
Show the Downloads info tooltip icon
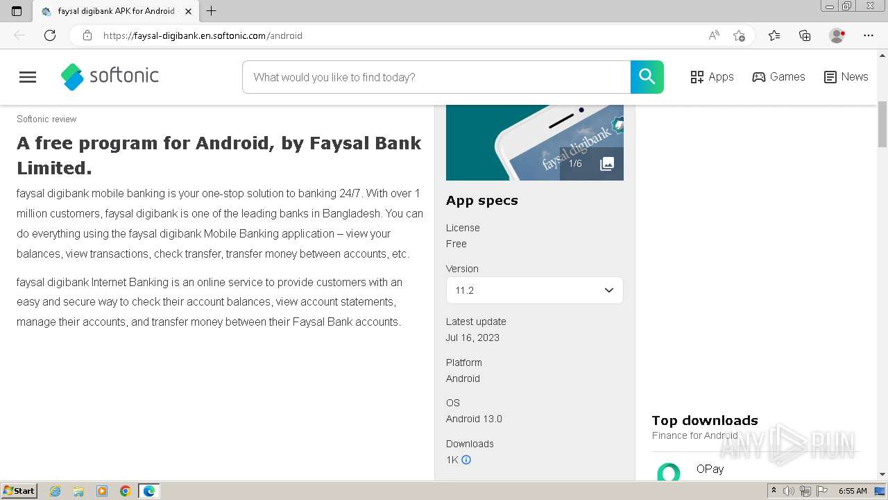tap(466, 460)
